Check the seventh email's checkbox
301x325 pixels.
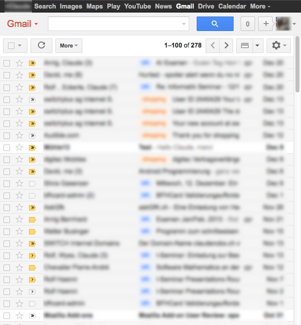point(6,135)
